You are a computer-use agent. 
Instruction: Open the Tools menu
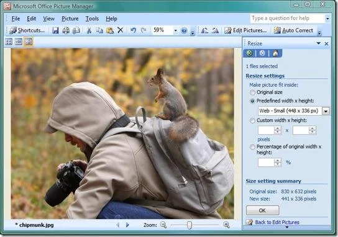pyautogui.click(x=92, y=19)
